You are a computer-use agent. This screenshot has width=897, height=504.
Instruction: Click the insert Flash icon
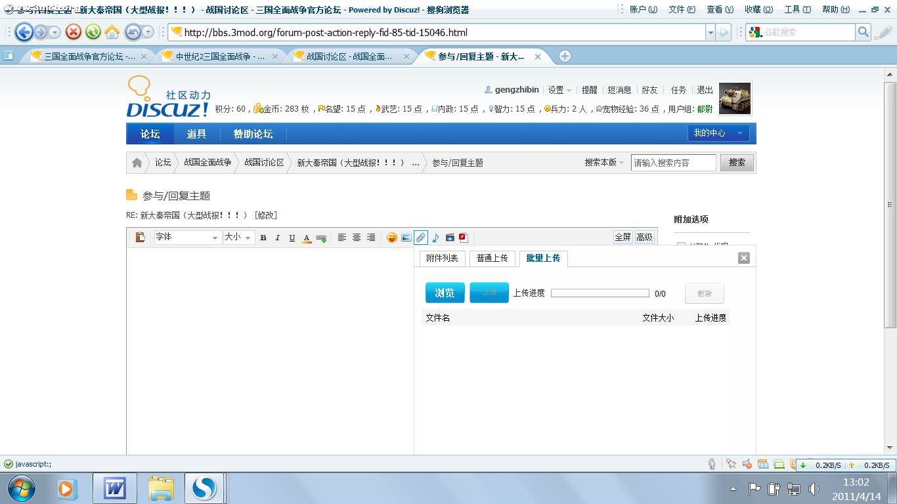click(464, 238)
